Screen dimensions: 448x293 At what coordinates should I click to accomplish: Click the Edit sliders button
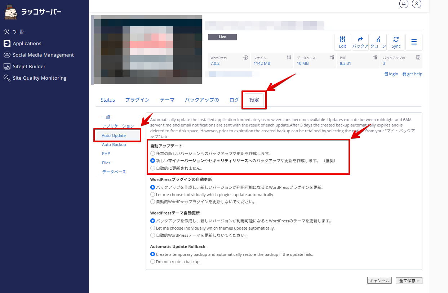342,42
